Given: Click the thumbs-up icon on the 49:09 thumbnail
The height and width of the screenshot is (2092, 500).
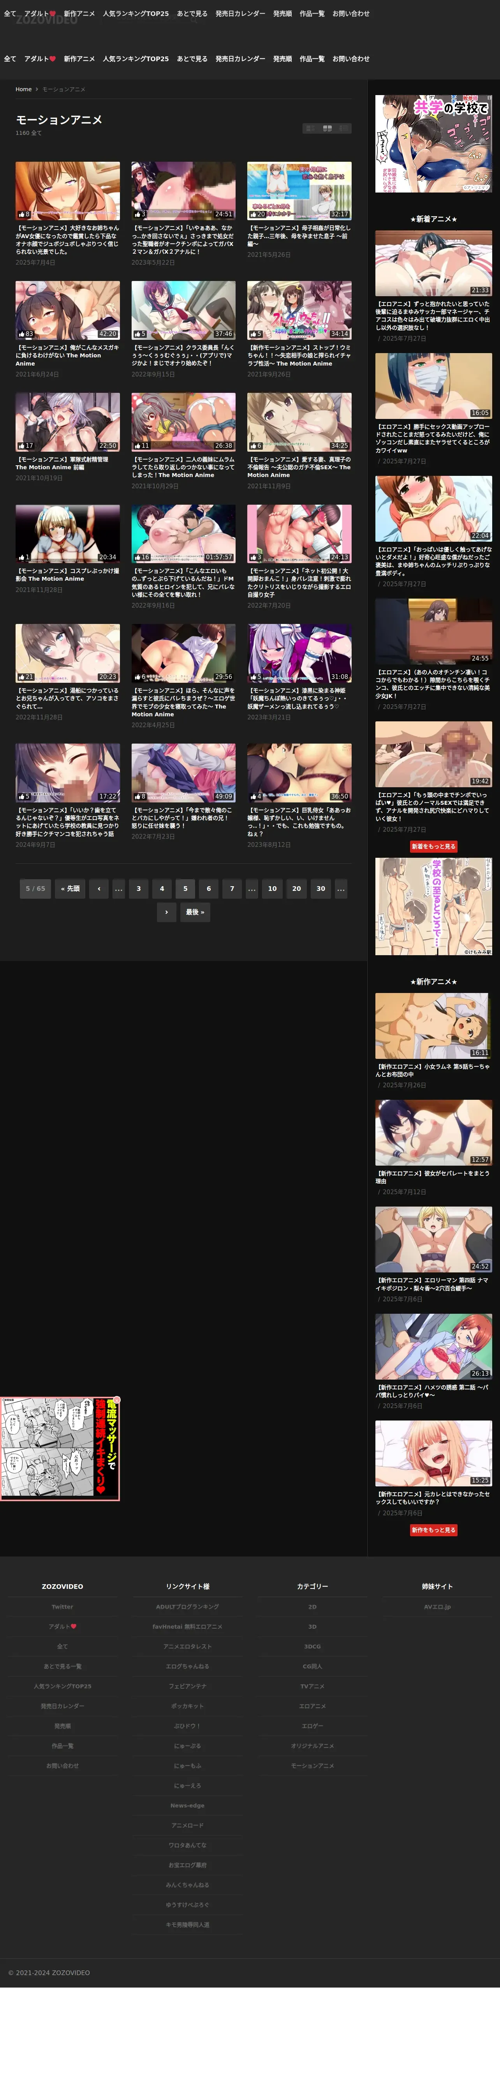Looking at the screenshot, I should (137, 796).
